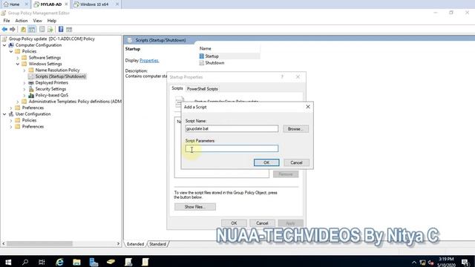Click the Show Files... button
This screenshot has height=267, width=475.
click(195, 207)
